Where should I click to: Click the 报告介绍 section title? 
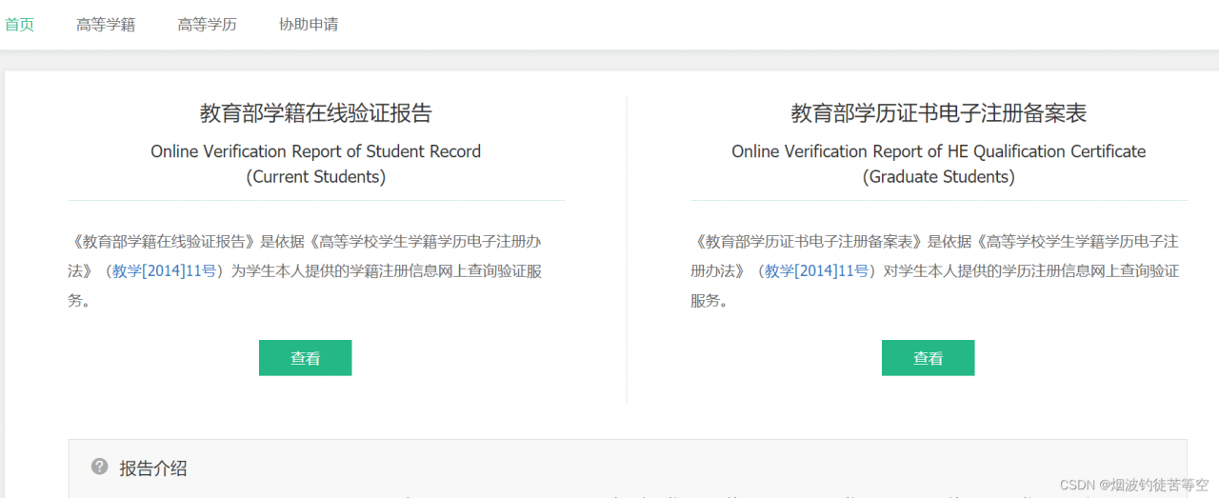(153, 468)
